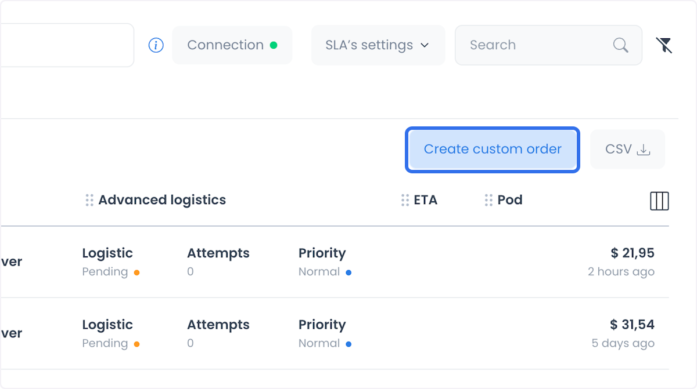Clear filters with the crossed funnel icon
697x389 pixels.
coord(664,45)
